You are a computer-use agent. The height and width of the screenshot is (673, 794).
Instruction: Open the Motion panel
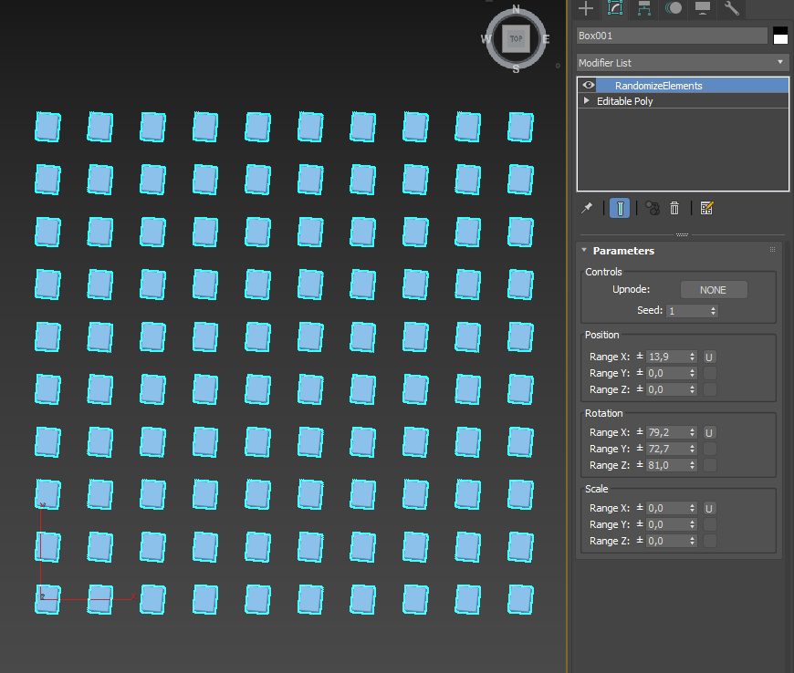(674, 8)
